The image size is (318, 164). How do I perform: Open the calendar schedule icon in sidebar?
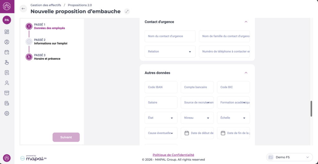[7, 52]
